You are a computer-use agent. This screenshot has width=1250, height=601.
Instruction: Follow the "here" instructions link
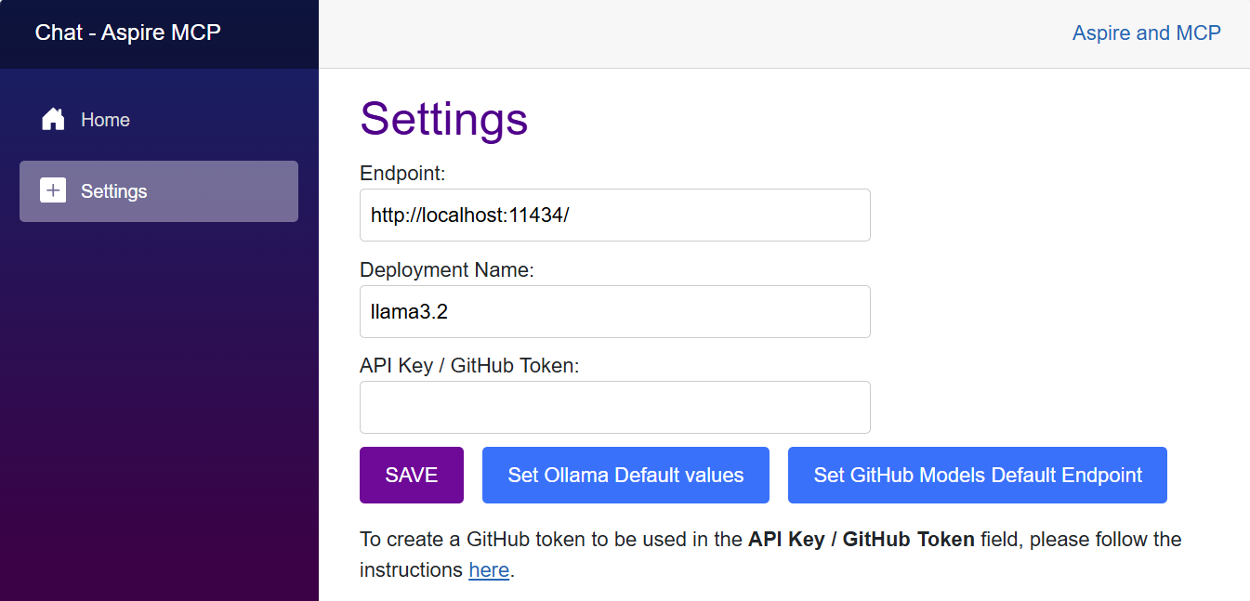click(489, 569)
